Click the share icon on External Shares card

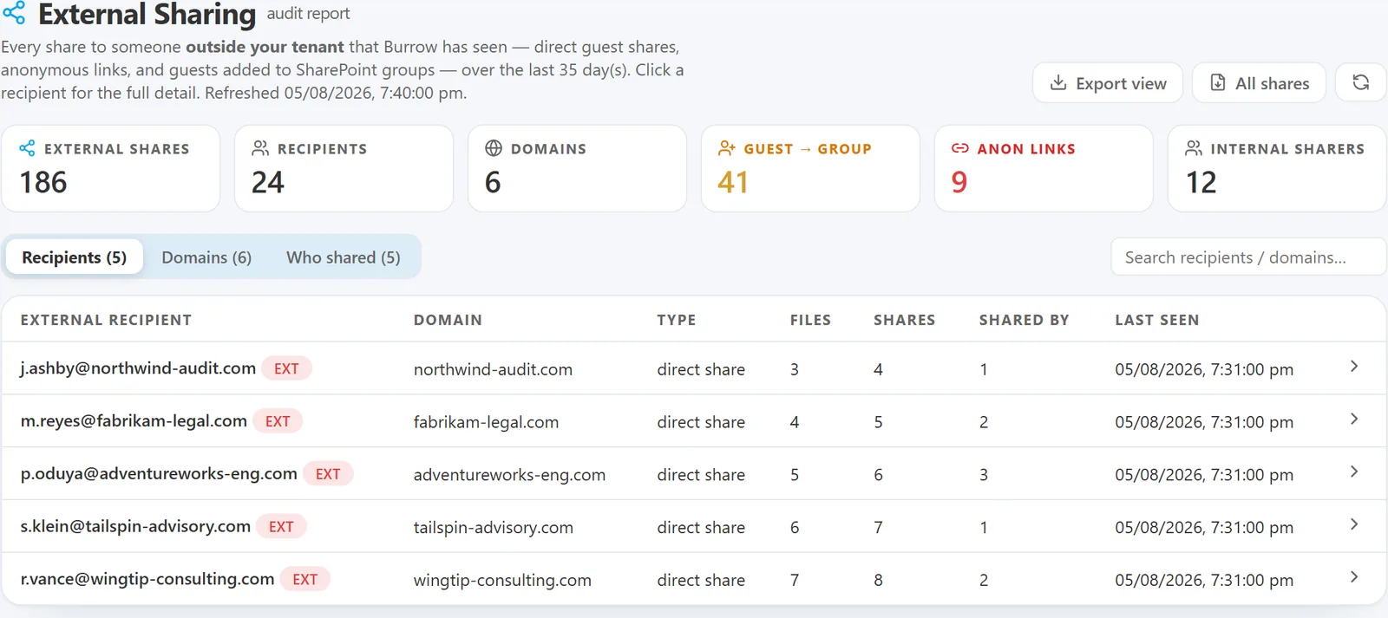pyautogui.click(x=28, y=148)
